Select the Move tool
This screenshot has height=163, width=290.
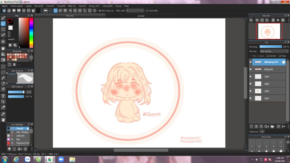3,42
